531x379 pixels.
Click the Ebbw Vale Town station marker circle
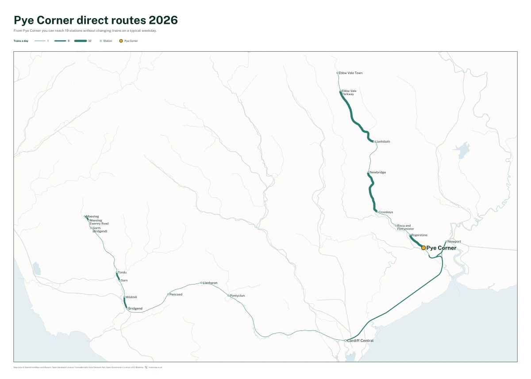tap(337, 73)
